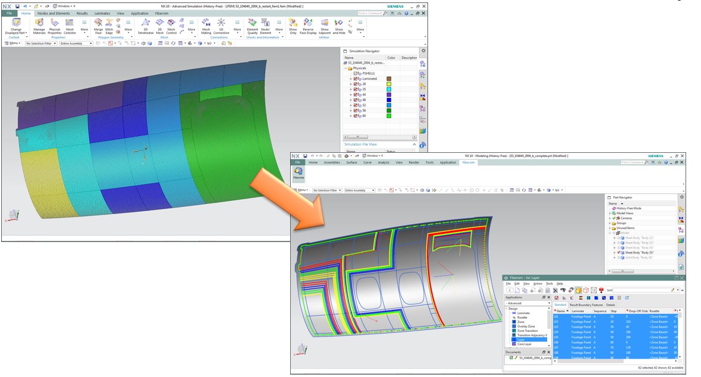Click cyan color swatch for 35

click(x=389, y=89)
